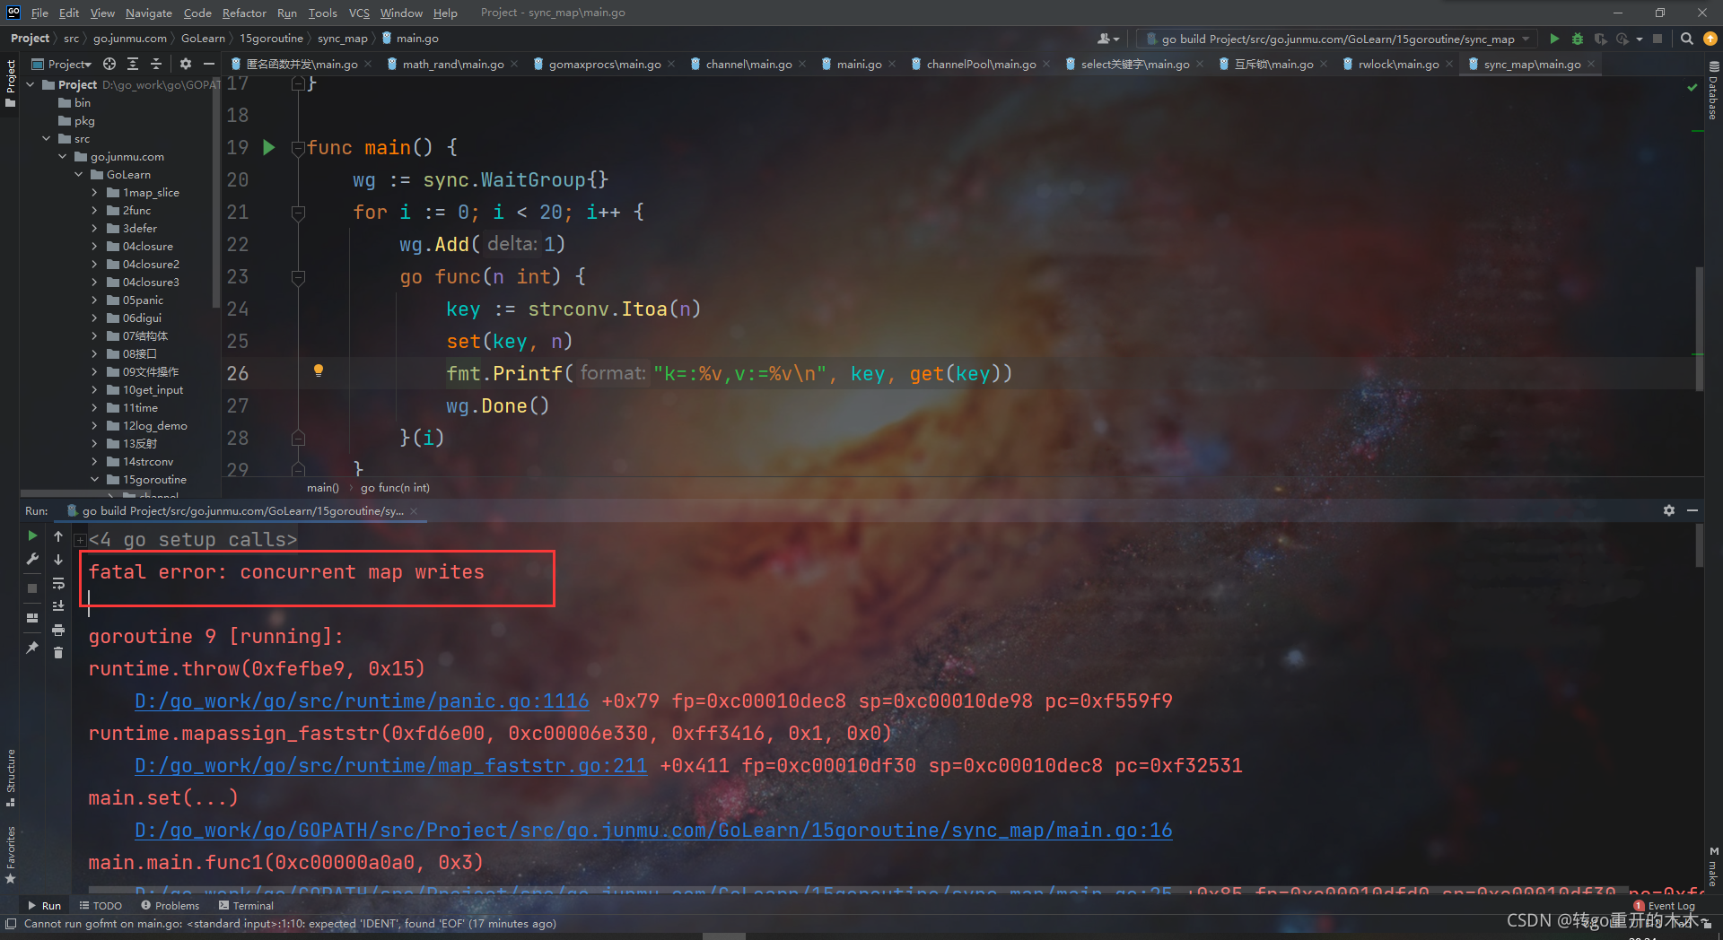Open the File menu
The width and height of the screenshot is (1723, 940).
[39, 13]
